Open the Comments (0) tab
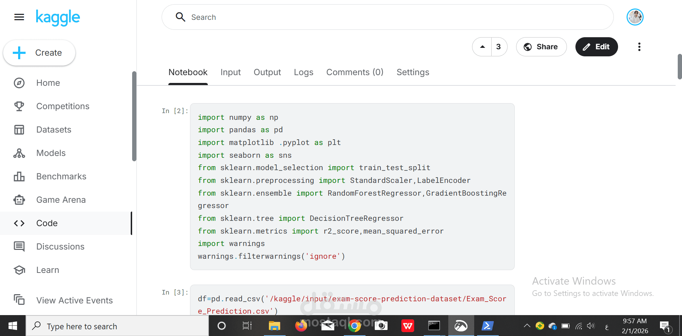 click(x=355, y=72)
